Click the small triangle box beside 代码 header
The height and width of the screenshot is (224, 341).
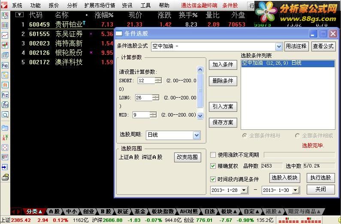tap(20, 15)
